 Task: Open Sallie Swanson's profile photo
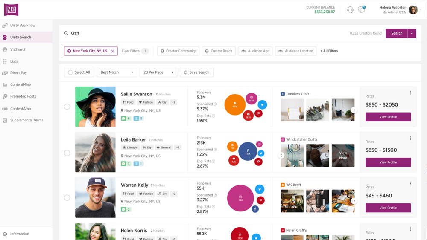click(95, 107)
